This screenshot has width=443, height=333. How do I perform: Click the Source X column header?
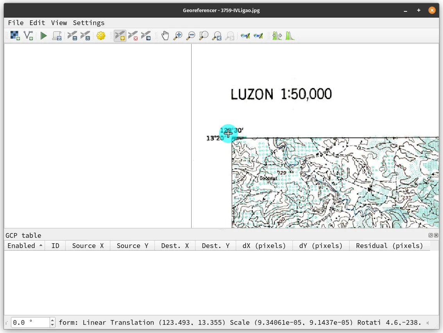88,246
